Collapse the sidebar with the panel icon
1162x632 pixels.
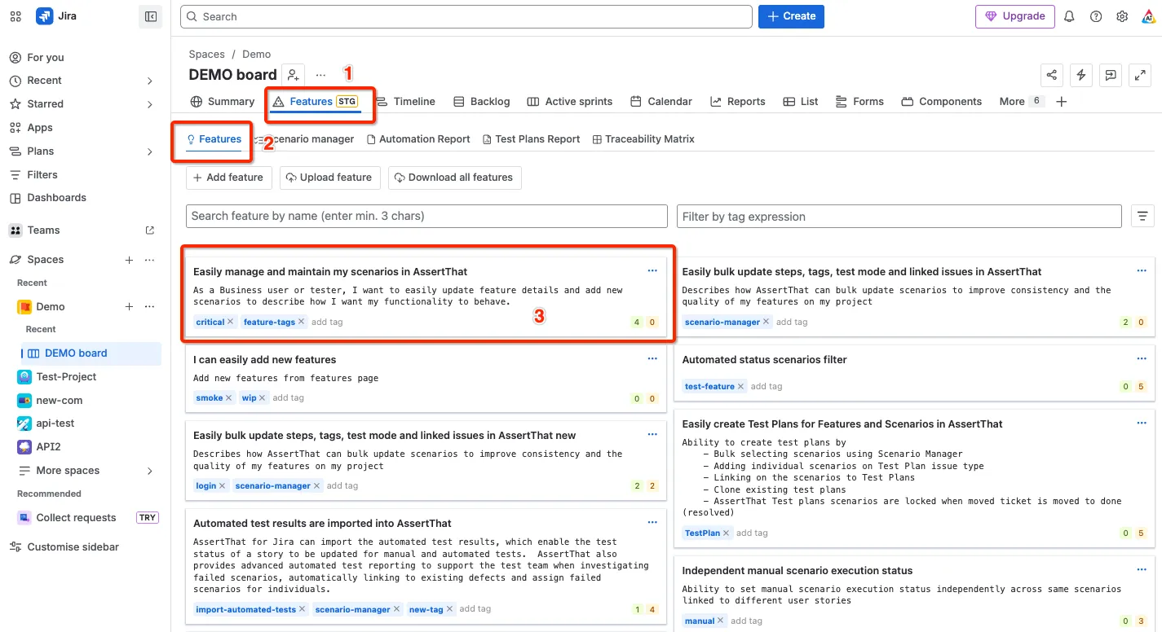(x=150, y=16)
